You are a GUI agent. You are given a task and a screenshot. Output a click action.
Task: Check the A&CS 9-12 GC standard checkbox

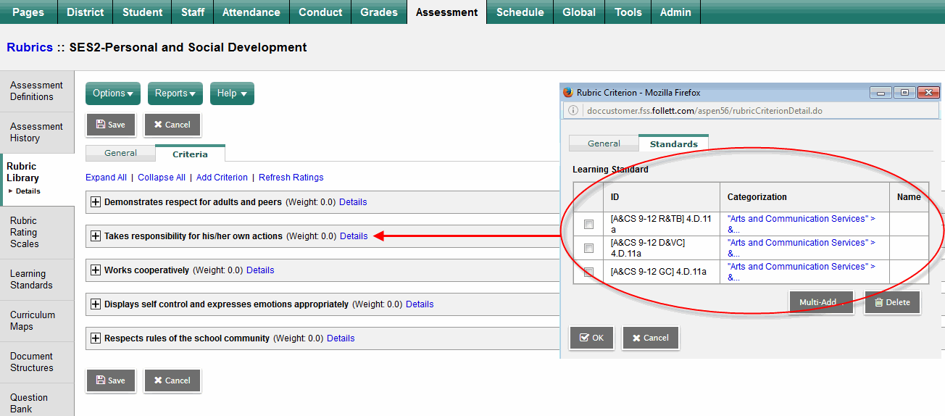(588, 272)
